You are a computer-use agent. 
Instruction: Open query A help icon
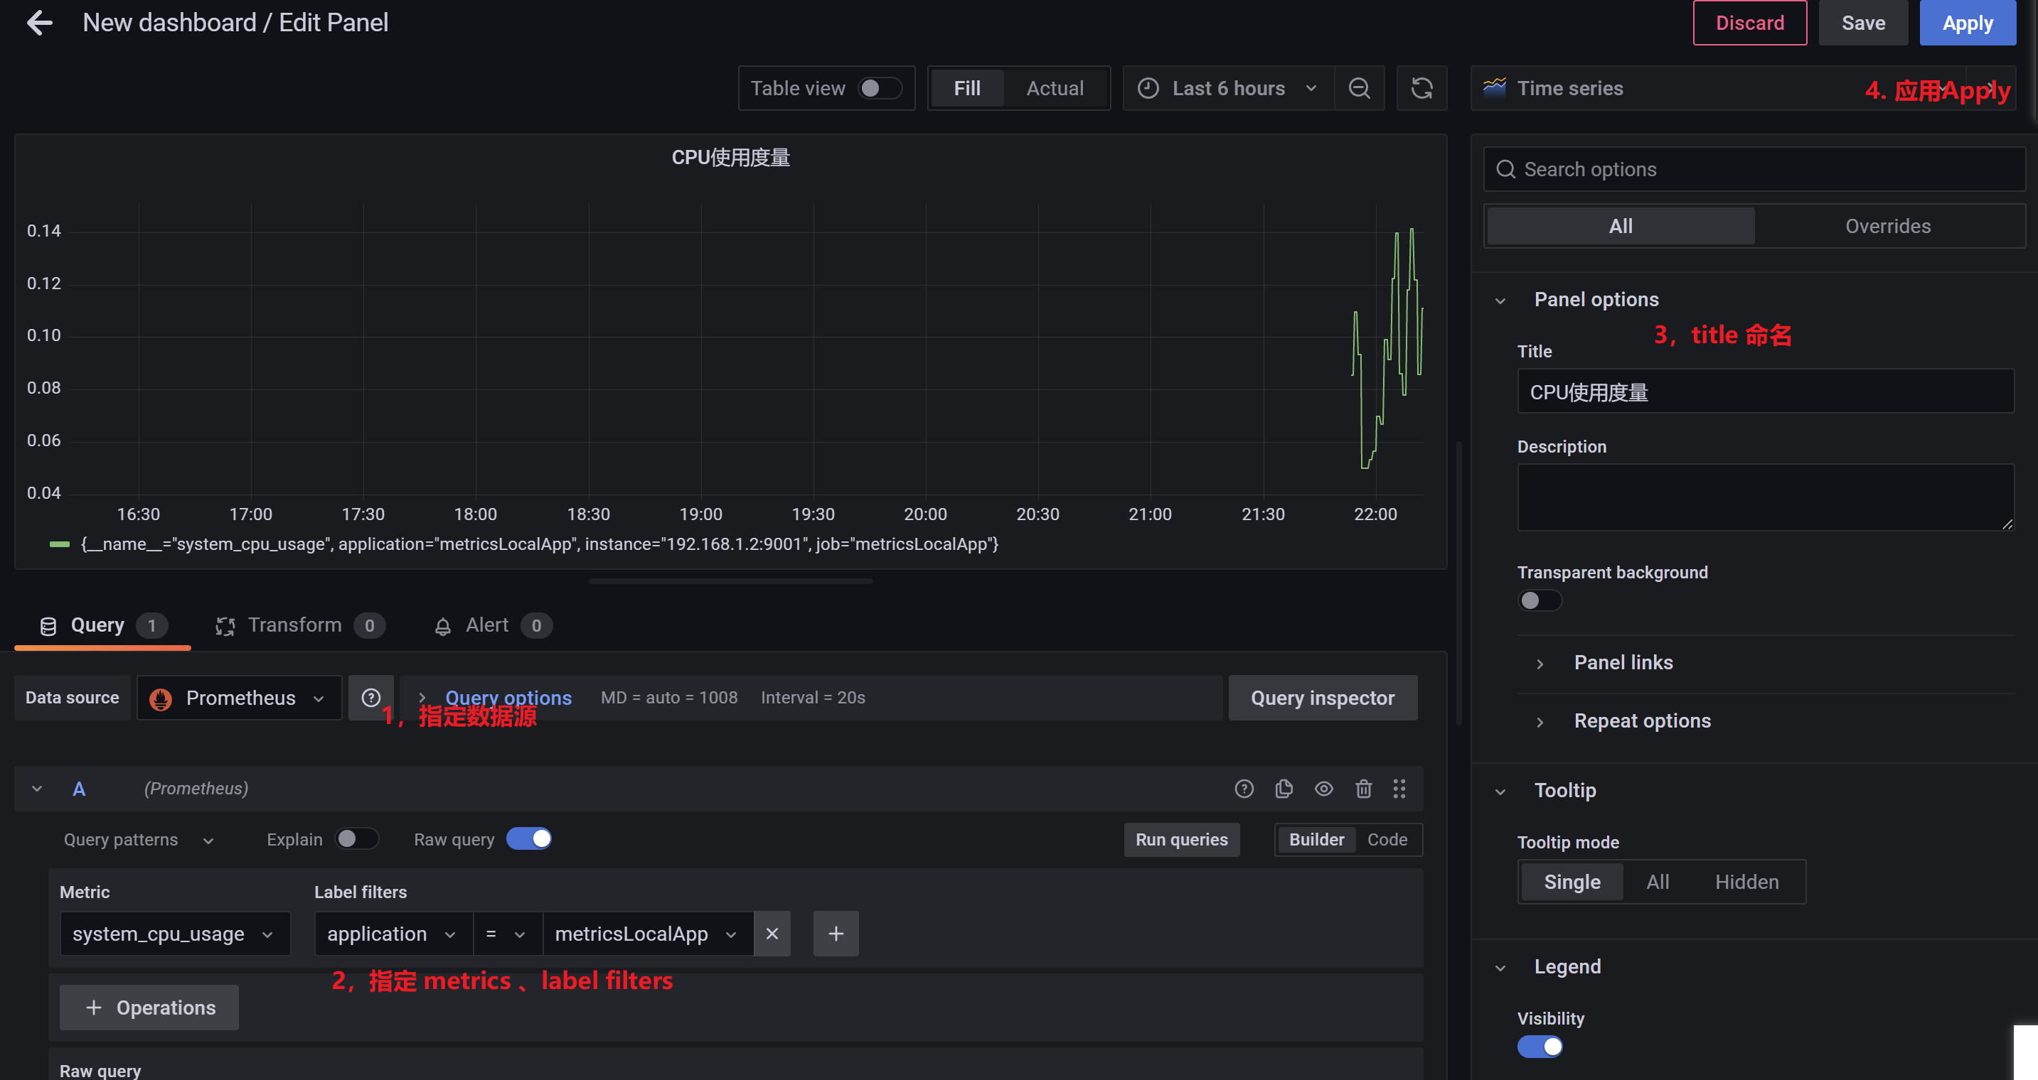click(x=1244, y=788)
